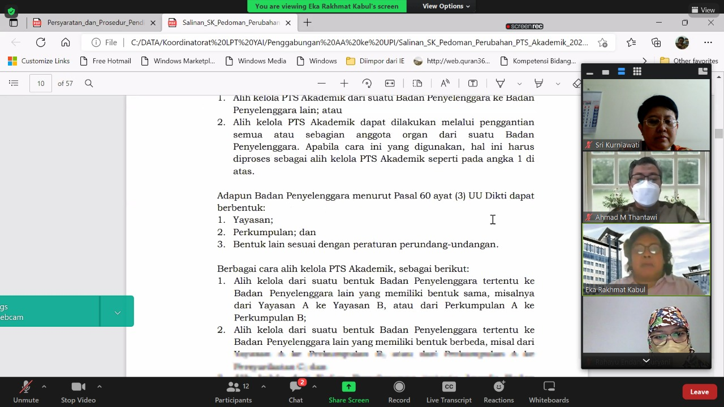
Task: Close the Salinan_SK_Pedoman tab
Action: 288,23
